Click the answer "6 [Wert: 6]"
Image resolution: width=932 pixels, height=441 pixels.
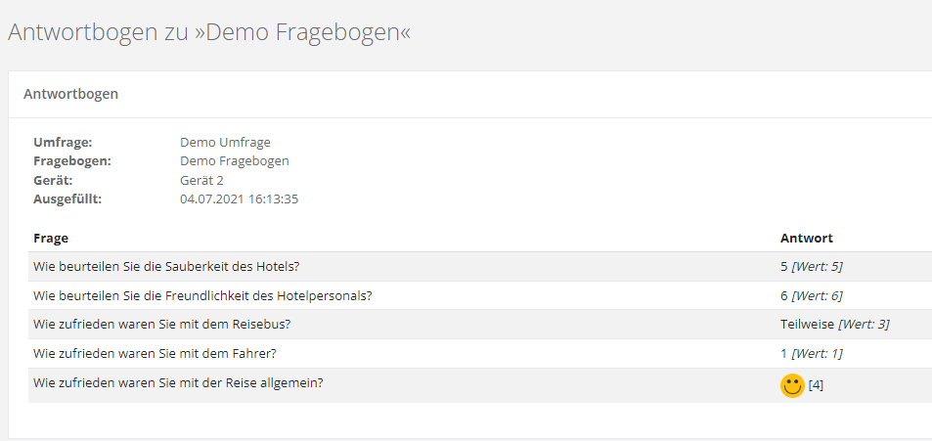pyautogui.click(x=811, y=295)
